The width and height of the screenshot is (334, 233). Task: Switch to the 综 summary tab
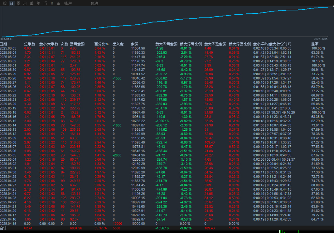click(x=5, y=3)
